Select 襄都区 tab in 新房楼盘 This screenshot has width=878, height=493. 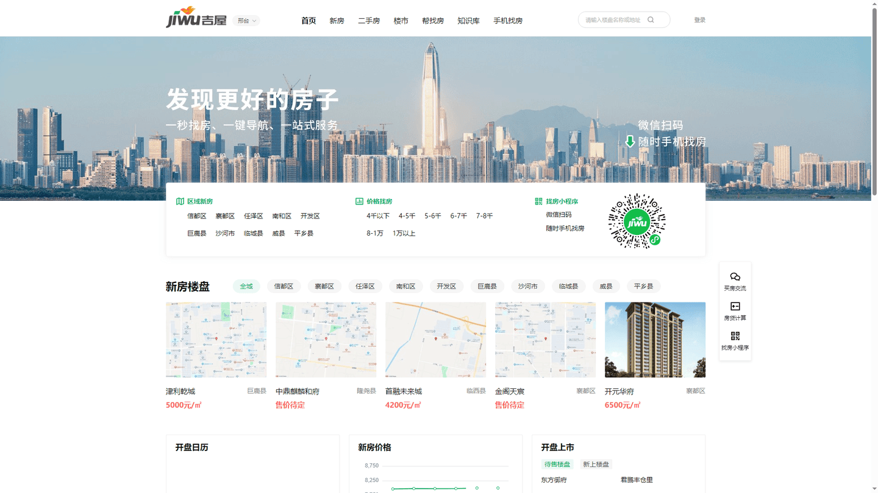point(324,286)
